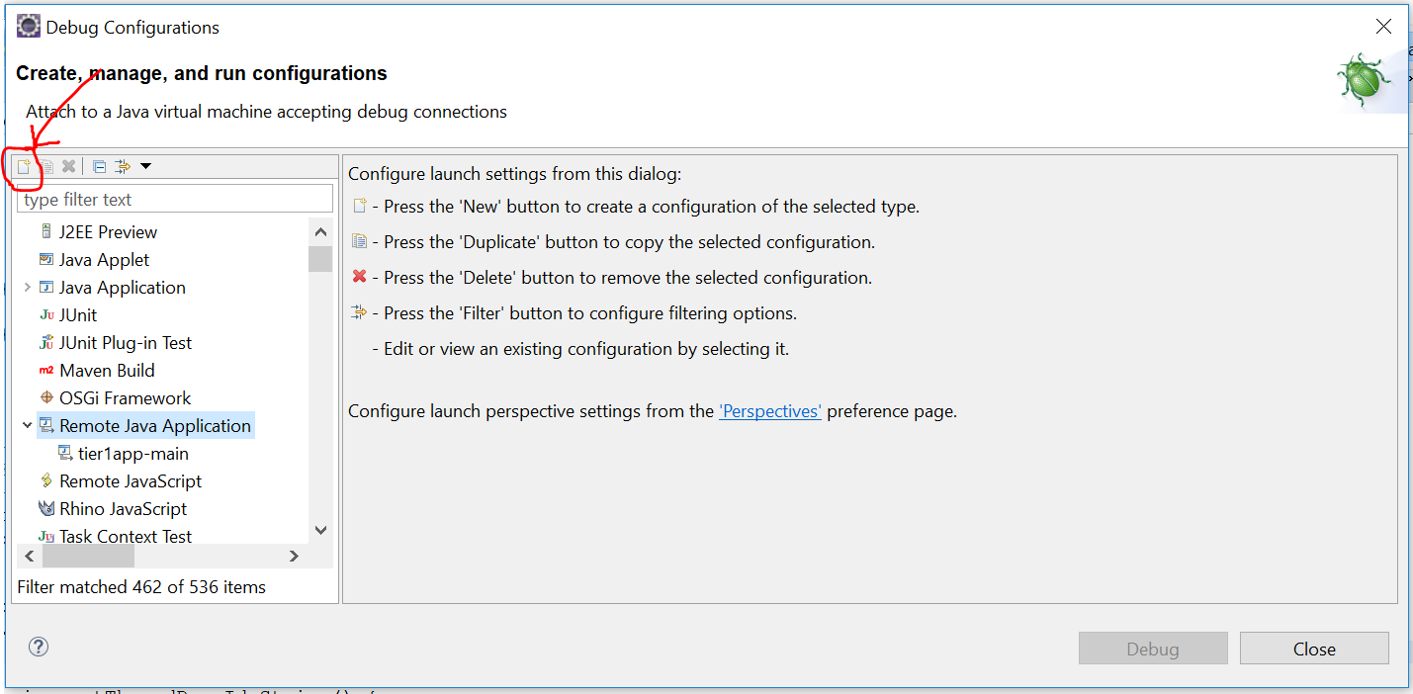This screenshot has height=694, width=1413.
Task: Click the Remote Java Application icon
Action: coord(46,425)
